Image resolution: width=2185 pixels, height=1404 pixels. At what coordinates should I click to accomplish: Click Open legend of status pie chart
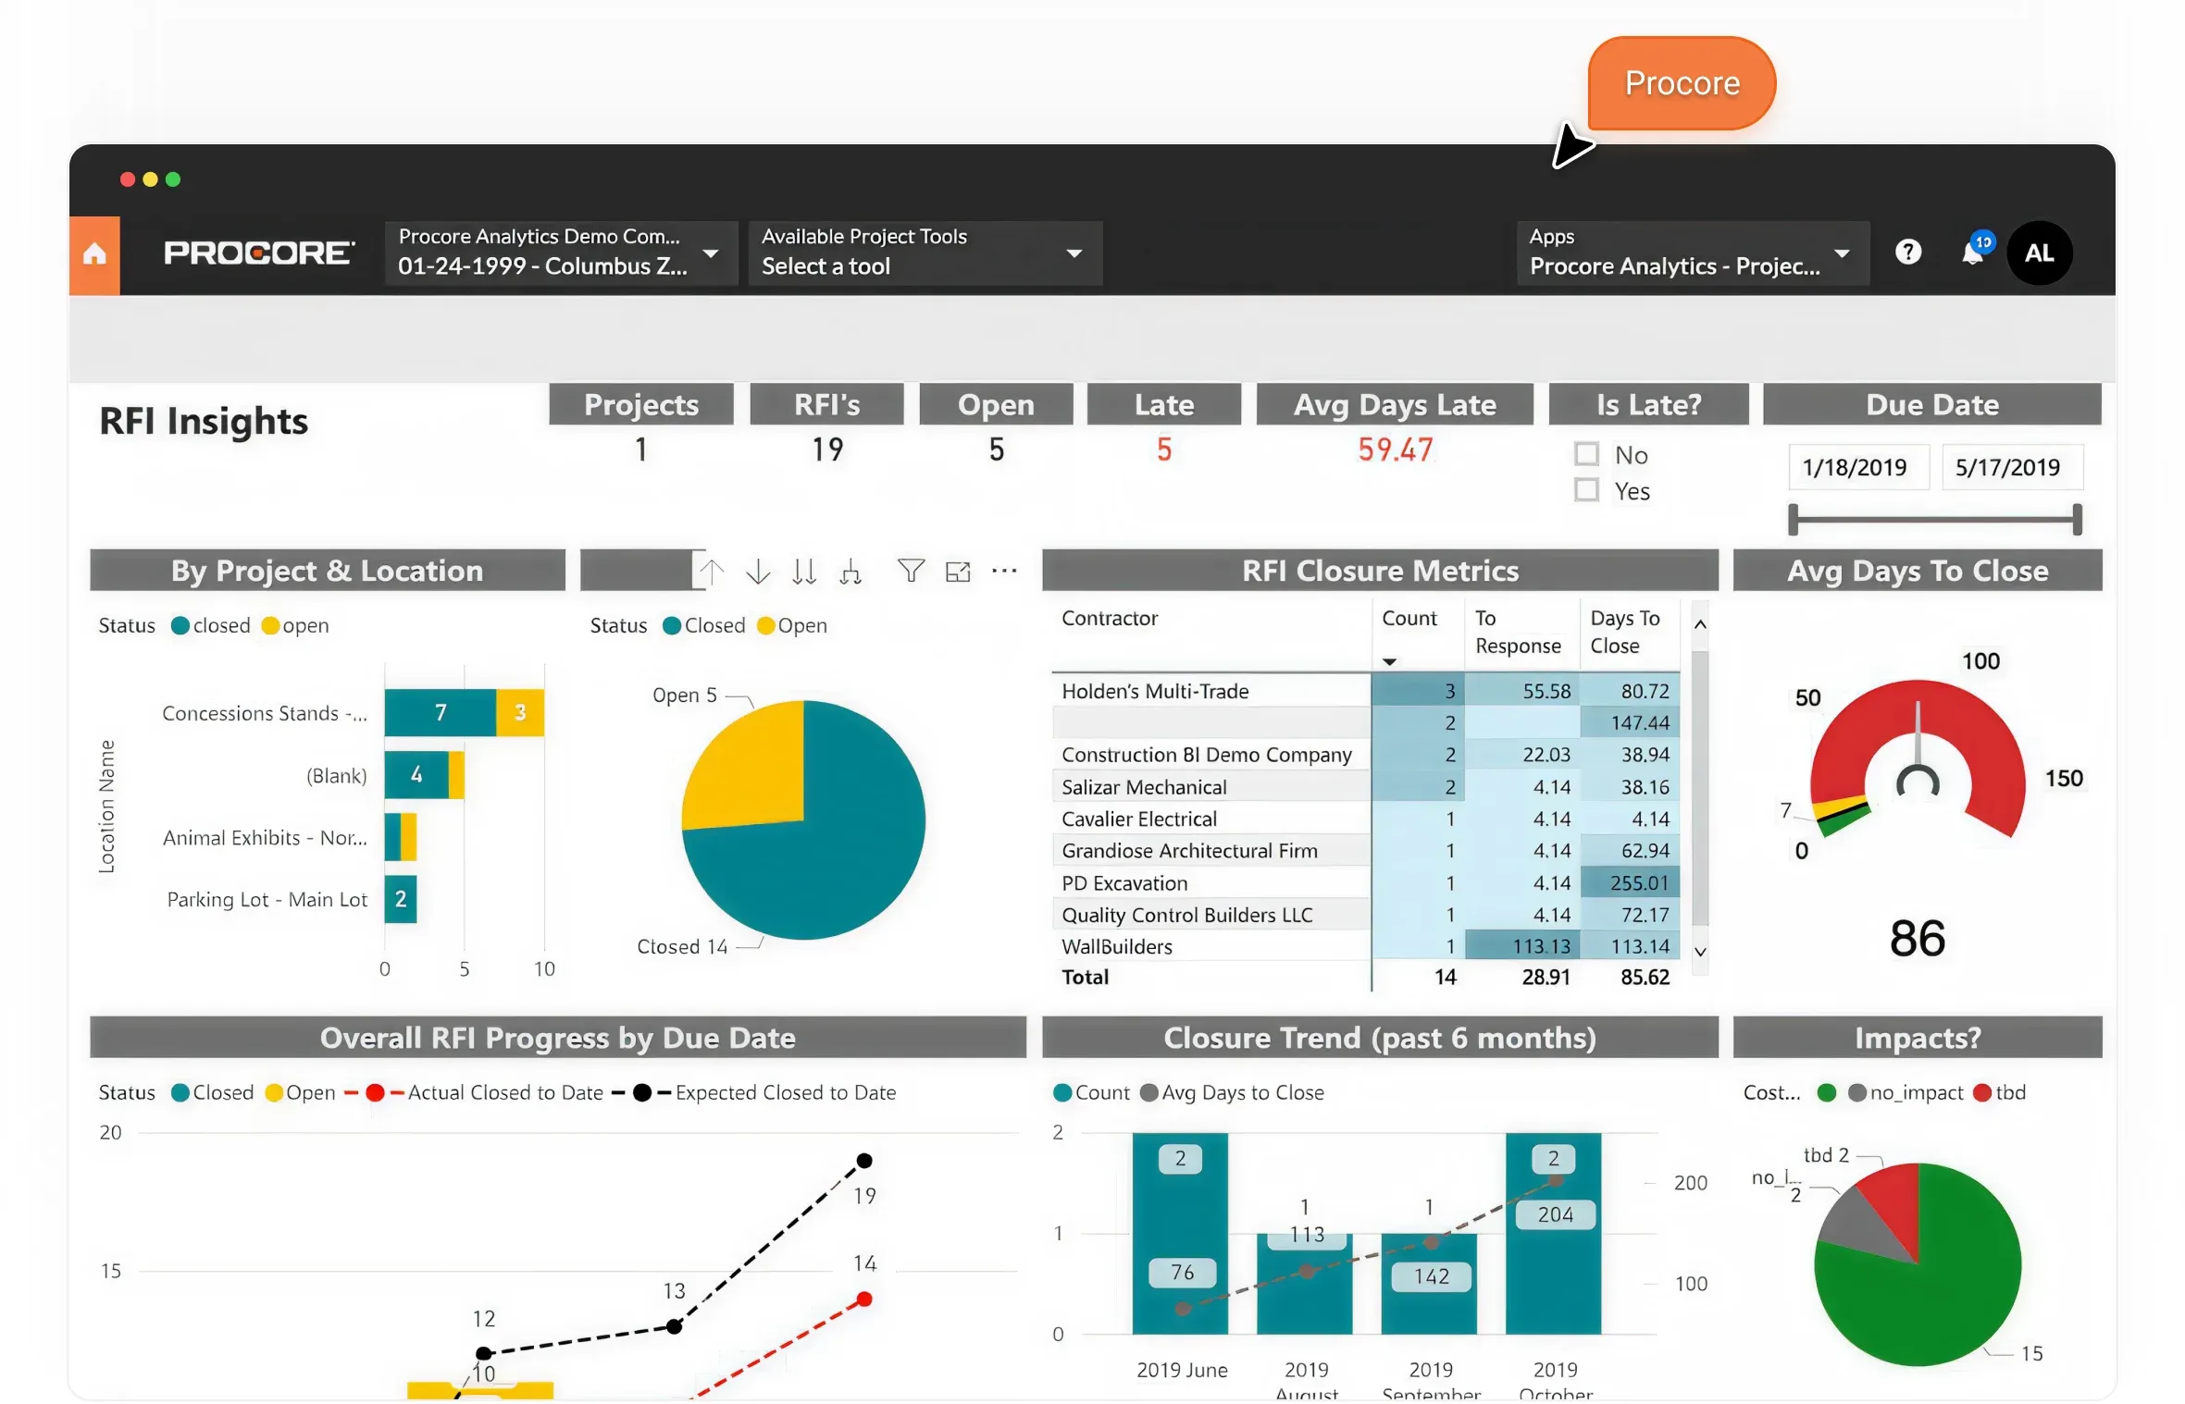(792, 625)
